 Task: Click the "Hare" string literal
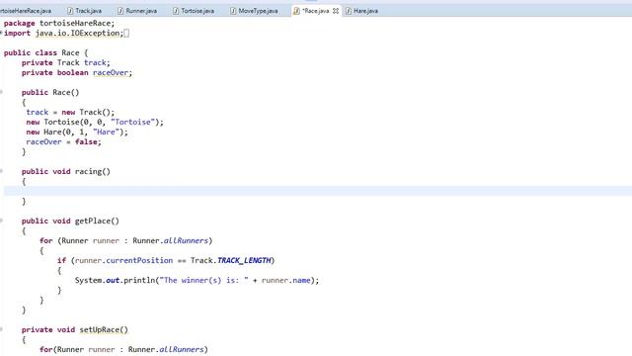[x=106, y=132]
